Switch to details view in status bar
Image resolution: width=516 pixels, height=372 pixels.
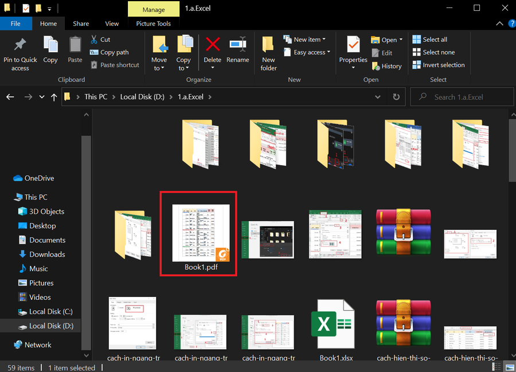coord(497,367)
